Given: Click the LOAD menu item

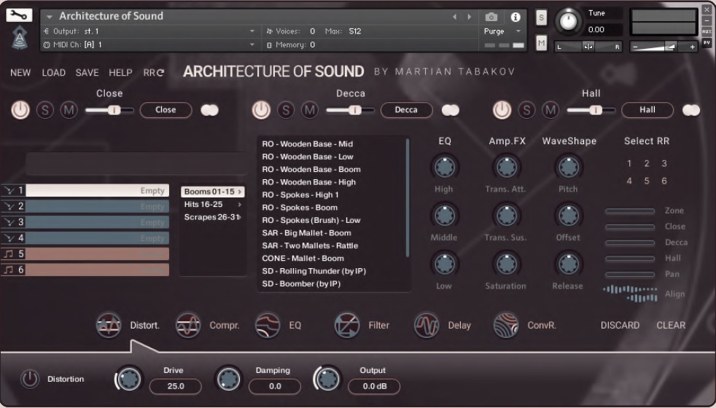Looking at the screenshot, I should point(53,73).
